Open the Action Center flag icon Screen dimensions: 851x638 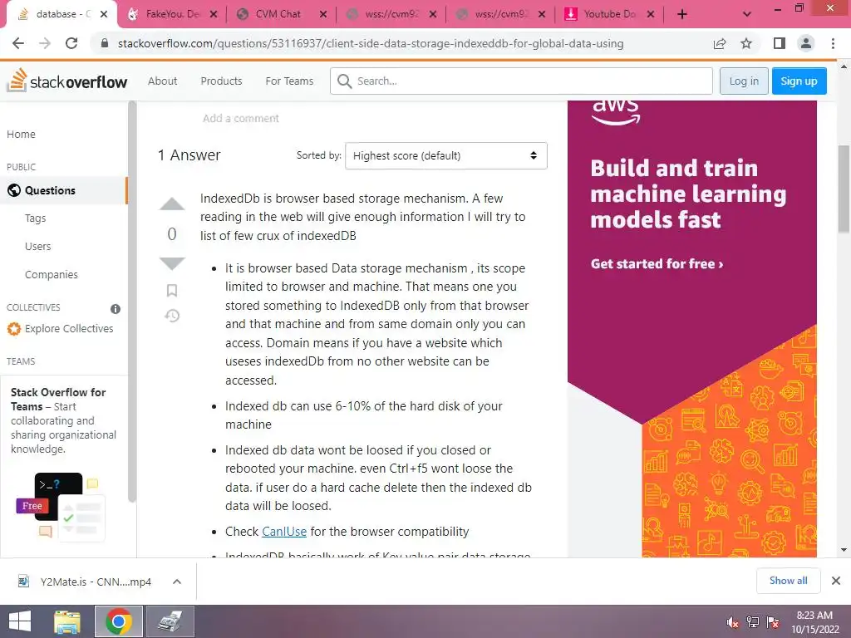772,622
